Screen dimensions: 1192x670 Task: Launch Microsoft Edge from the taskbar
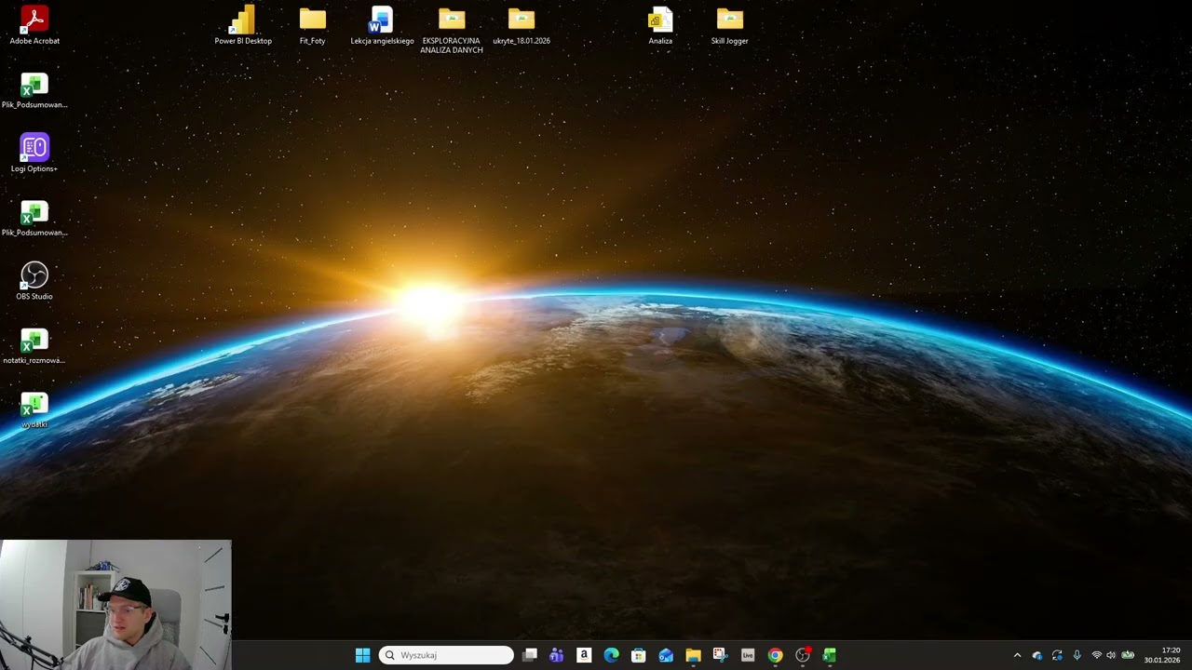click(611, 655)
